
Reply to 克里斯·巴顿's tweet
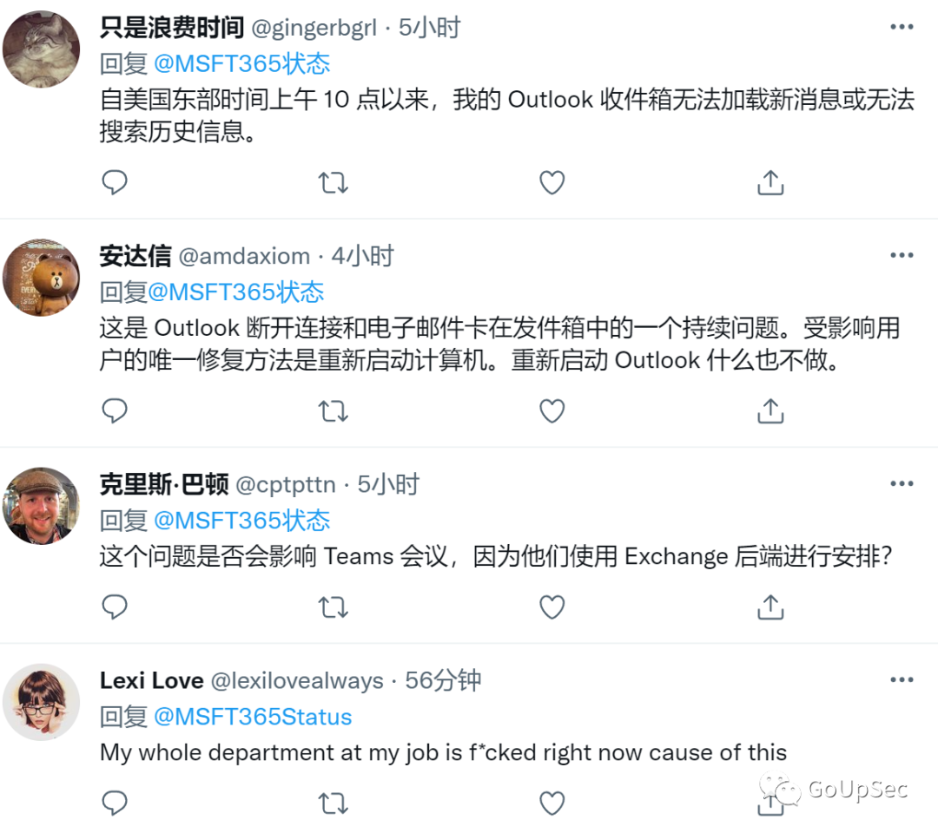[x=115, y=607]
